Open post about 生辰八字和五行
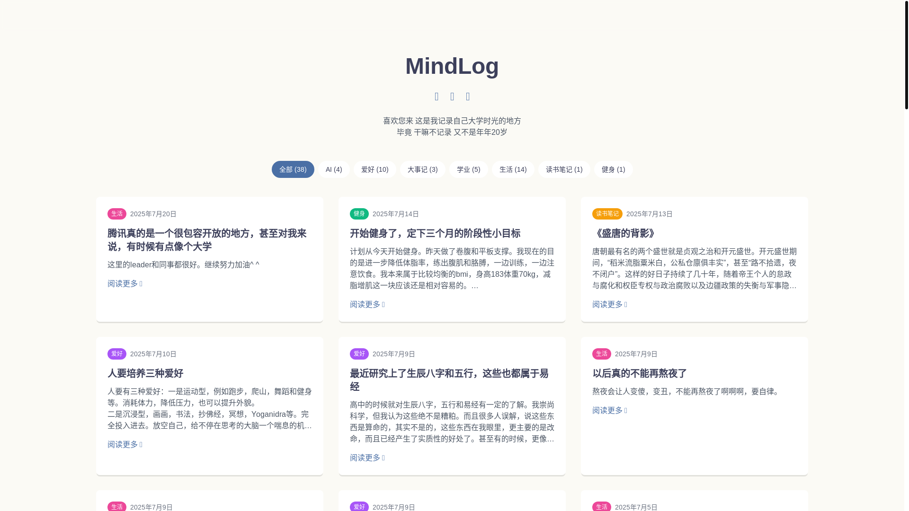 pos(449,380)
